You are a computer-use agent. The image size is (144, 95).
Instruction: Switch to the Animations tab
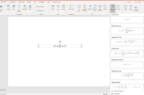pos(12,2)
